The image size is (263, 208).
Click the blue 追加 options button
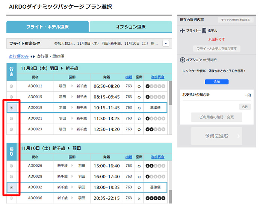pyautogui.click(x=216, y=82)
